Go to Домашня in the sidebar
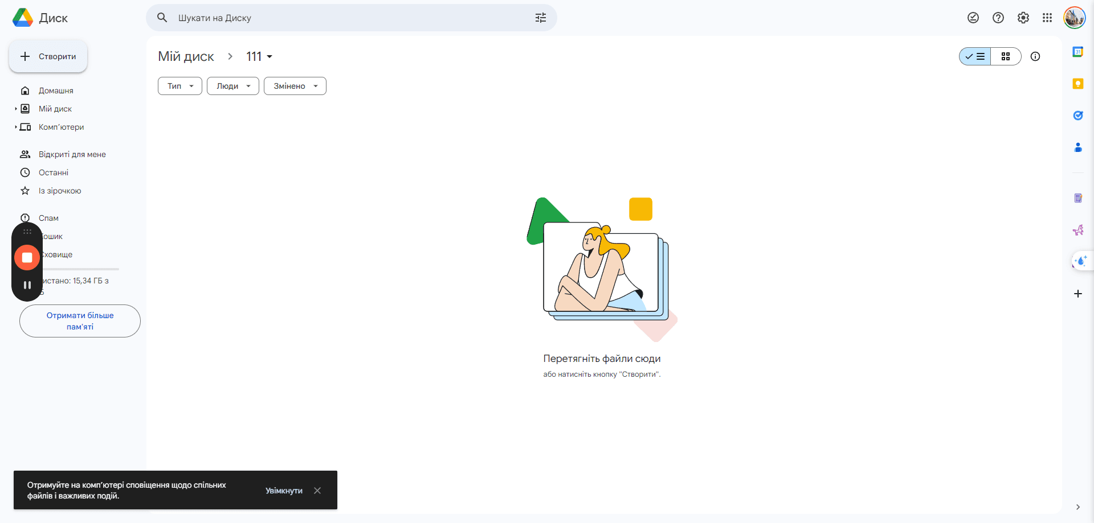 [x=56, y=90]
